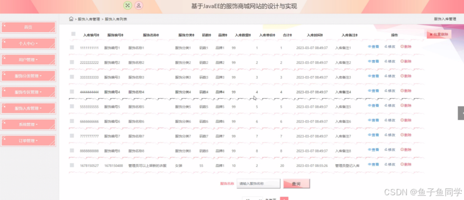Screen dimensions: 464x200
Task: Click the 查询 search button
Action: click(x=296, y=184)
